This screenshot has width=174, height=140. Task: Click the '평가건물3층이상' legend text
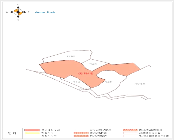pos(150,130)
